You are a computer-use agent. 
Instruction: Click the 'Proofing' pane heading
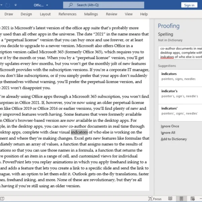pyautogui.click(x=169, y=26)
